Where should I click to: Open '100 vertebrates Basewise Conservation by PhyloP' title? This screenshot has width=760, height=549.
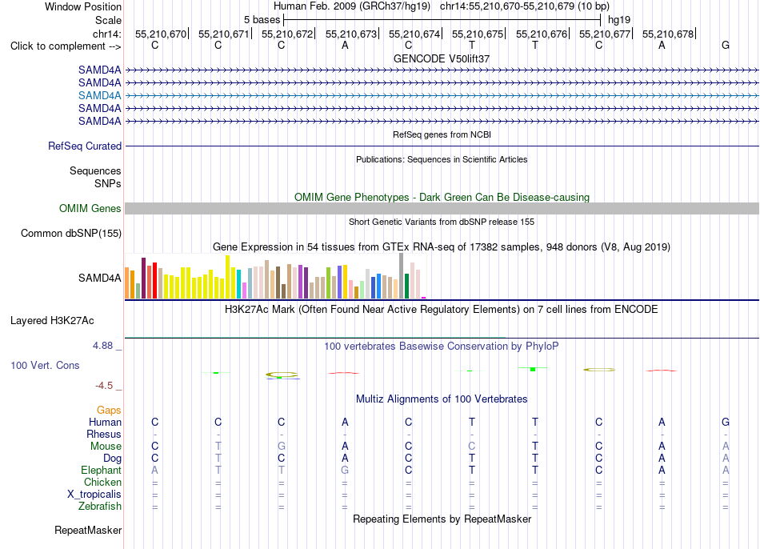click(x=442, y=347)
